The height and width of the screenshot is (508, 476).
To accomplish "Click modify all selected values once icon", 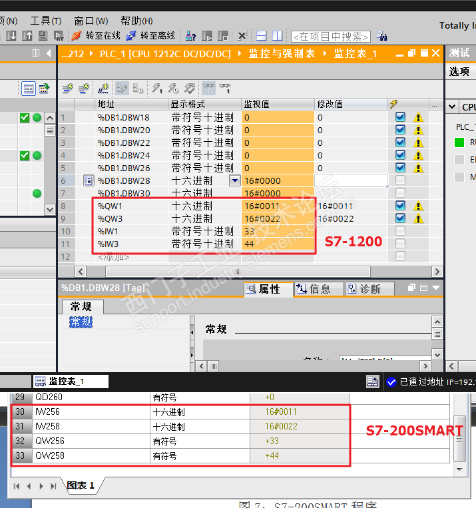I will click(157, 88).
